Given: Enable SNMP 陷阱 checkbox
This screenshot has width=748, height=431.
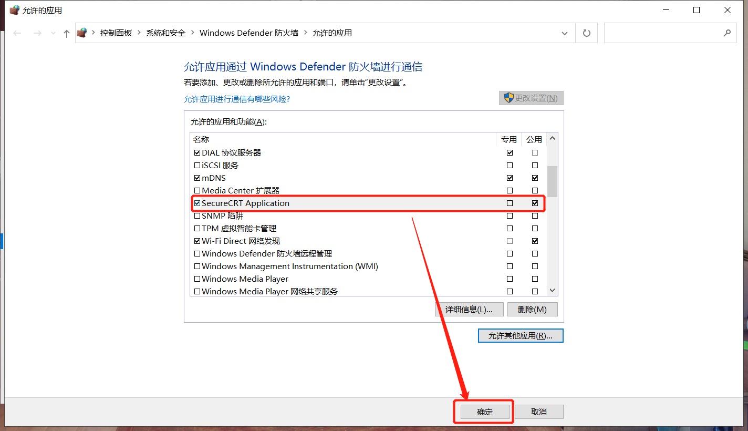Looking at the screenshot, I should pos(197,215).
